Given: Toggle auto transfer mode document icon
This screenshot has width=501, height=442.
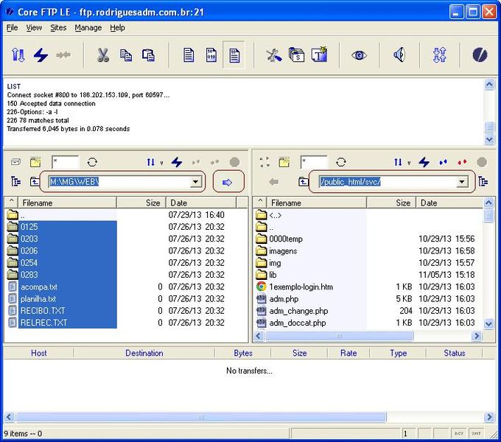Looking at the screenshot, I should [x=234, y=55].
